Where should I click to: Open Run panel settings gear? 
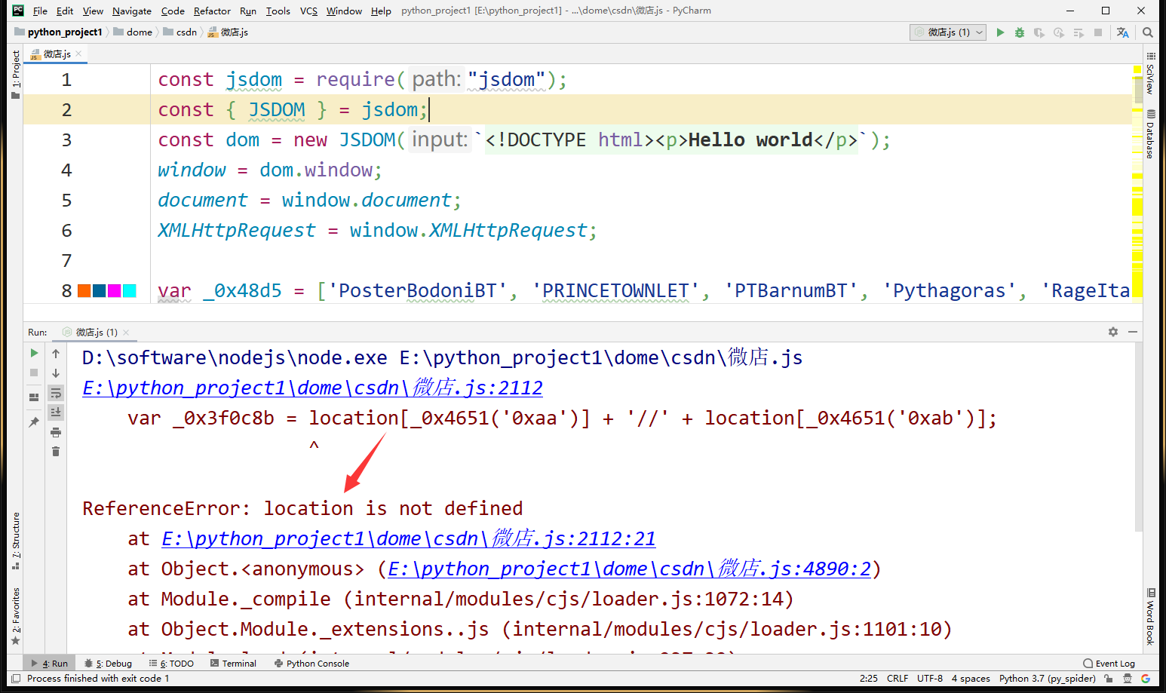pyautogui.click(x=1113, y=332)
